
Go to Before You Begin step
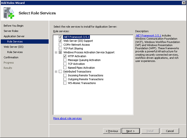tap(13, 26)
